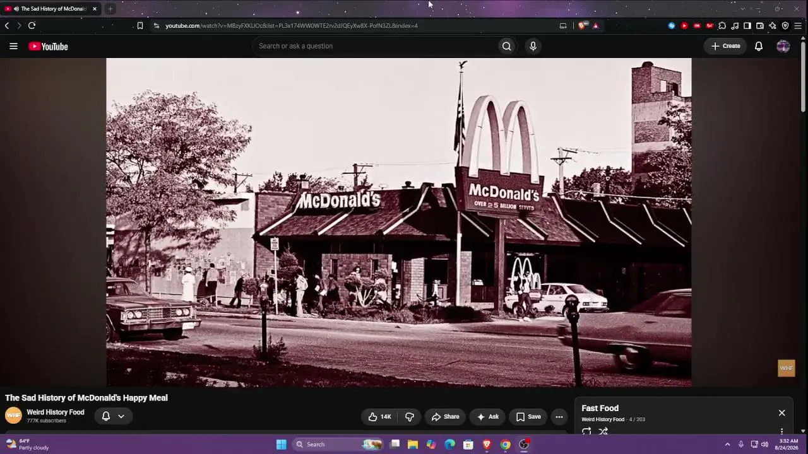The height and width of the screenshot is (454, 808).
Task: Open the Windows Start menu
Action: click(282, 445)
